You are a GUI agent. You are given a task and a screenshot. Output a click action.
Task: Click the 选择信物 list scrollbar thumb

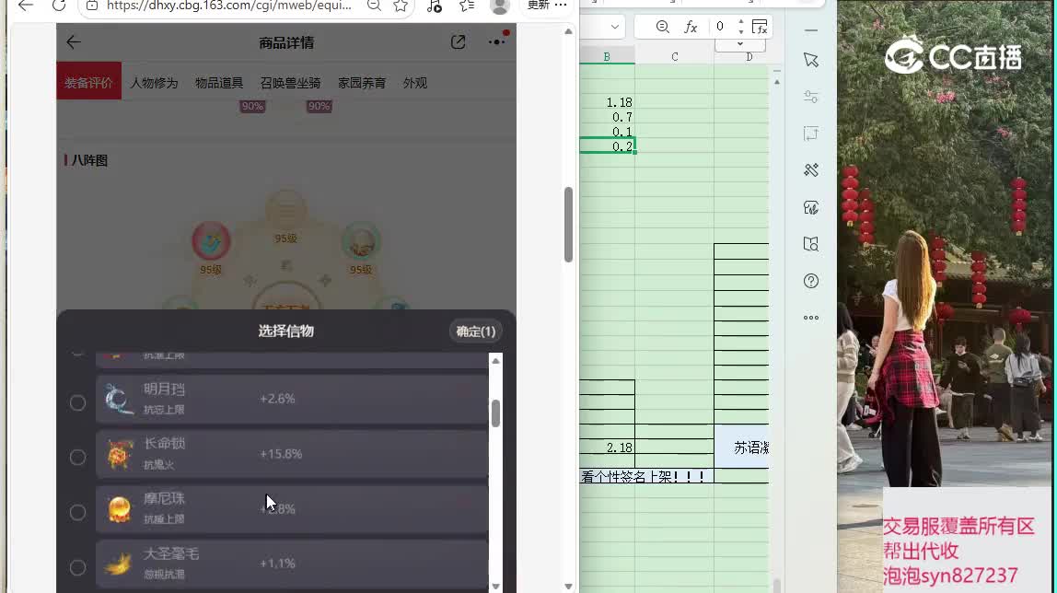[495, 413]
